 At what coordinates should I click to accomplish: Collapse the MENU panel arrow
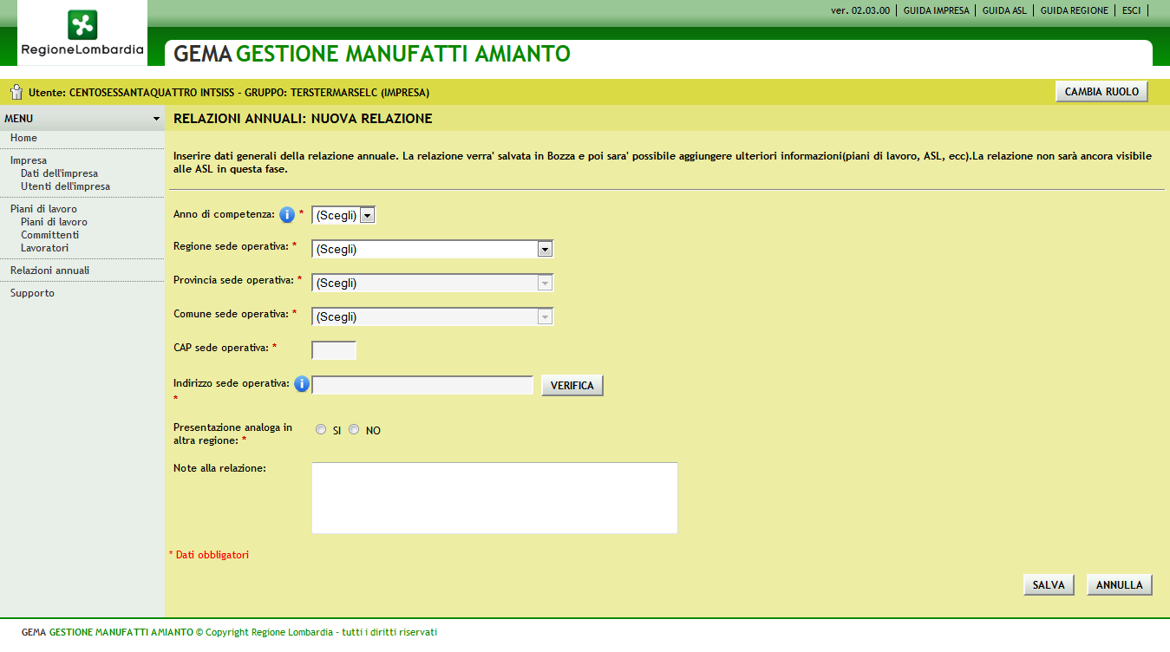coord(156,118)
